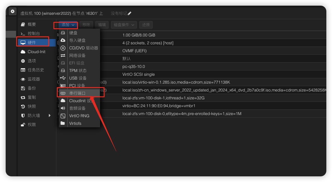
Task: Choose 串行端口 serial port from menu
Action: 77,93
